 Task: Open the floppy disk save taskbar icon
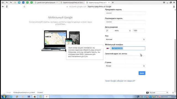29,97
